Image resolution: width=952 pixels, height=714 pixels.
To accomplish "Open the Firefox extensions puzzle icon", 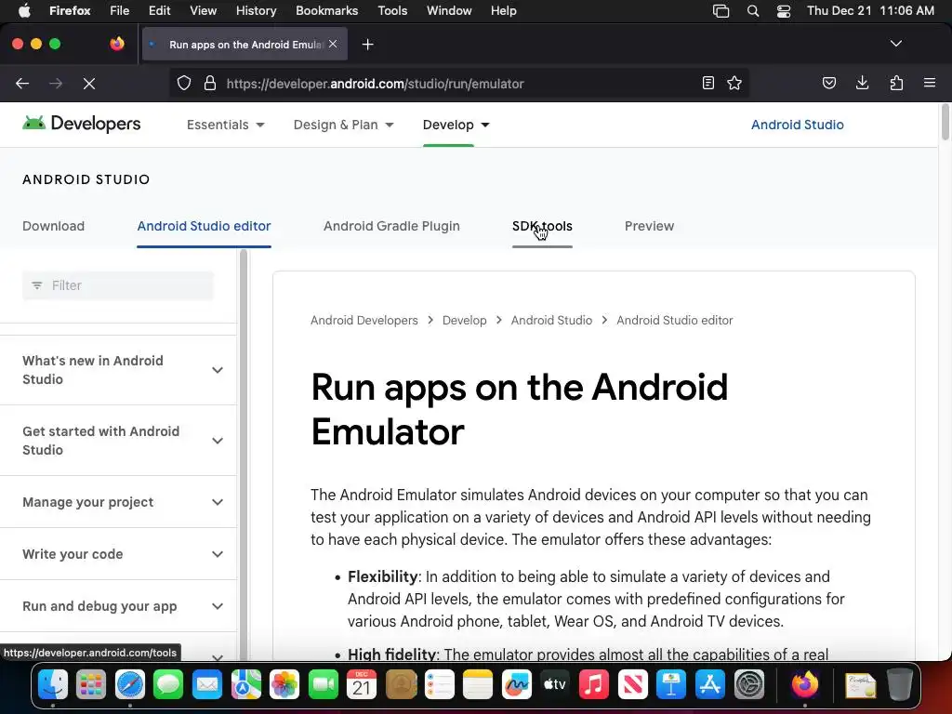I will coord(896,83).
